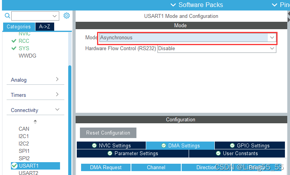This screenshot has width=290, height=175.
Task: Select SPI2 under Connectivity
Action: point(24,158)
